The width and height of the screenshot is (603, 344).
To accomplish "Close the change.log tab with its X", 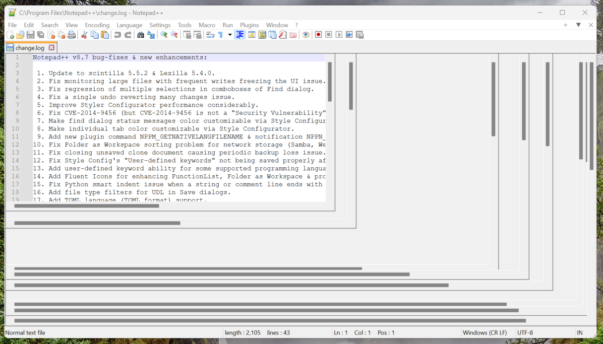I will (52, 48).
